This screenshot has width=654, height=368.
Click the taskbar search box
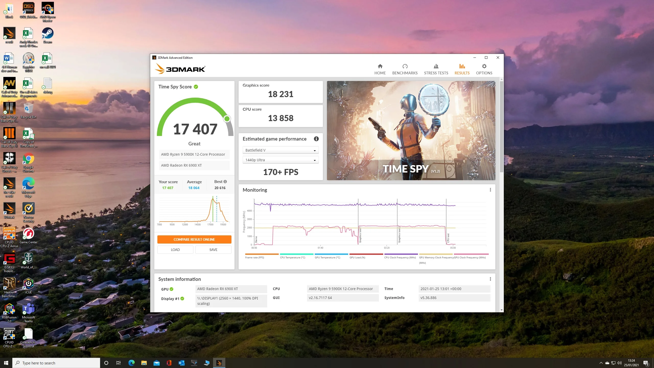[x=56, y=363]
